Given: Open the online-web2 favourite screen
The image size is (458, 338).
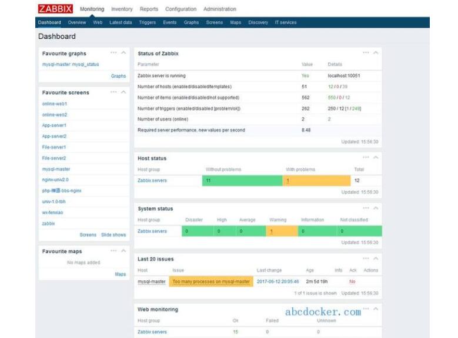Looking at the screenshot, I should coord(54,115).
